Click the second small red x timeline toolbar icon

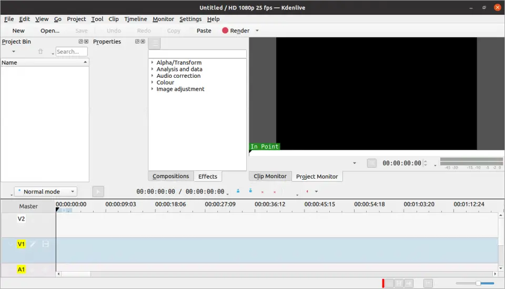(x=275, y=192)
